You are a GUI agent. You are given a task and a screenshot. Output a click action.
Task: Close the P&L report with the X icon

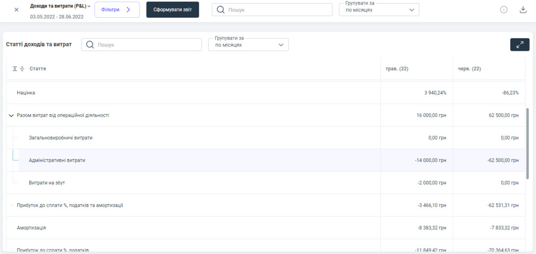coord(16,10)
